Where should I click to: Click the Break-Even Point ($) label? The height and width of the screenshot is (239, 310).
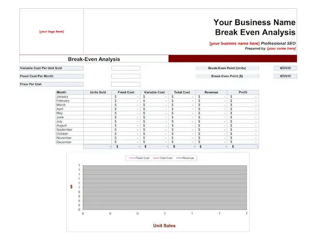point(227,76)
